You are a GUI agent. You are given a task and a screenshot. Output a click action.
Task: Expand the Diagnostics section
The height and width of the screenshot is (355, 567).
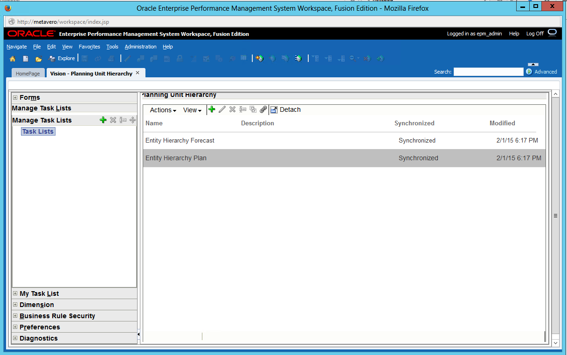pyautogui.click(x=15, y=338)
